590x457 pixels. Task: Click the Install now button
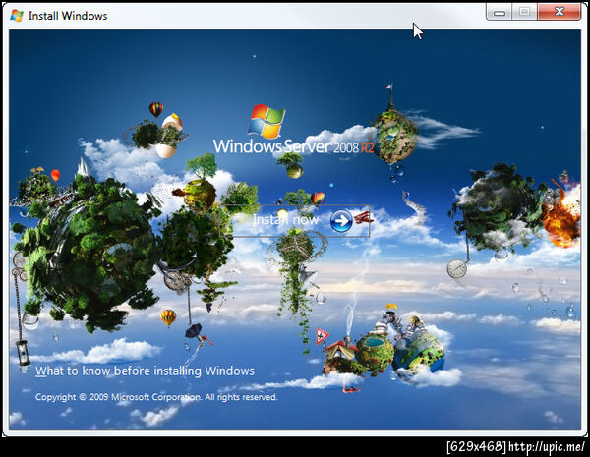(x=294, y=221)
